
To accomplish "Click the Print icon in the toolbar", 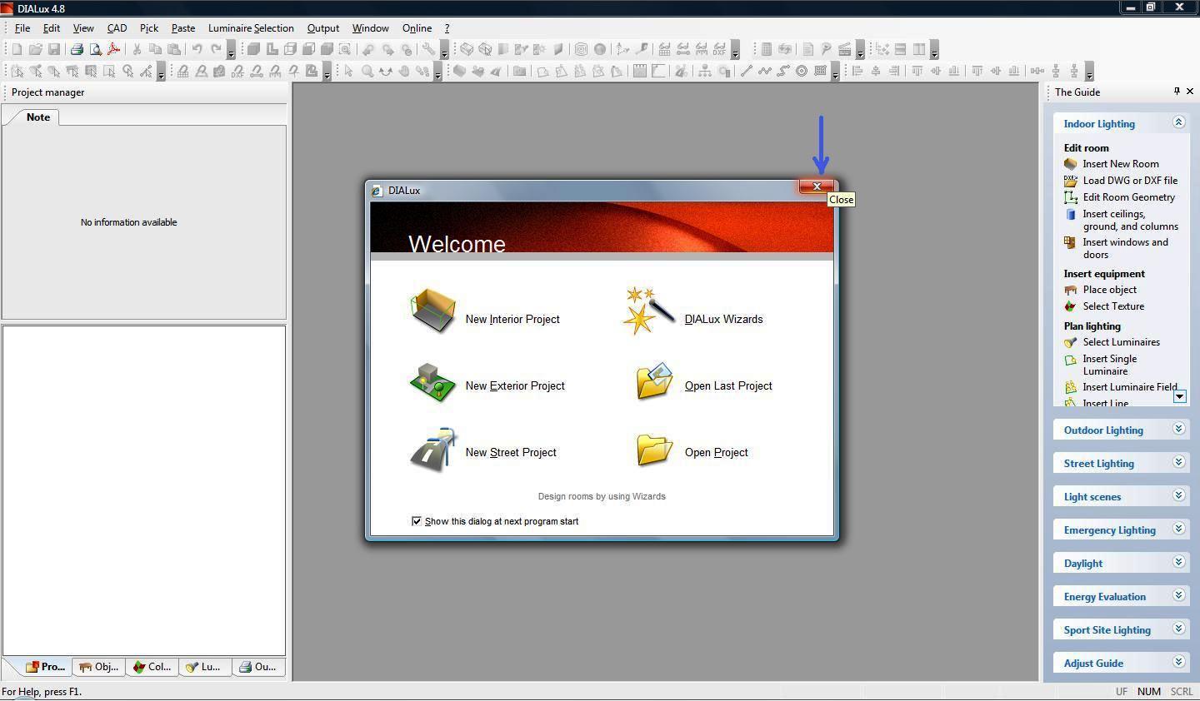I will coord(77,49).
